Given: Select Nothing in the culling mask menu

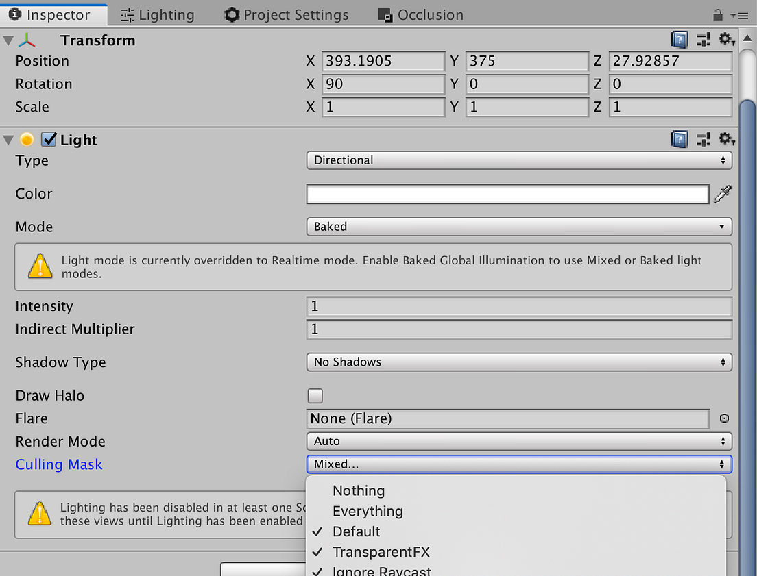Looking at the screenshot, I should tap(359, 490).
